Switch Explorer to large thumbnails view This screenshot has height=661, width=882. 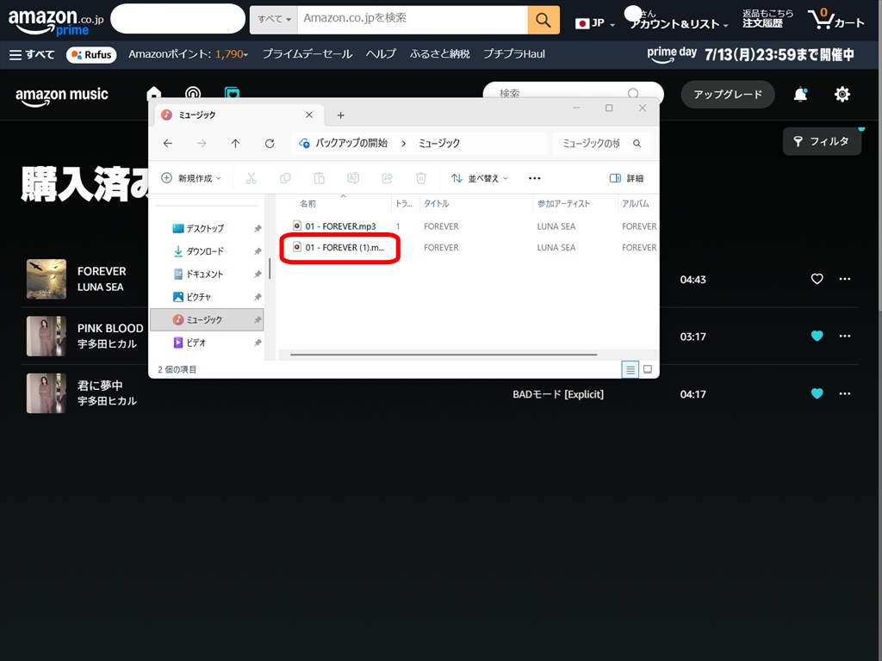click(x=648, y=369)
